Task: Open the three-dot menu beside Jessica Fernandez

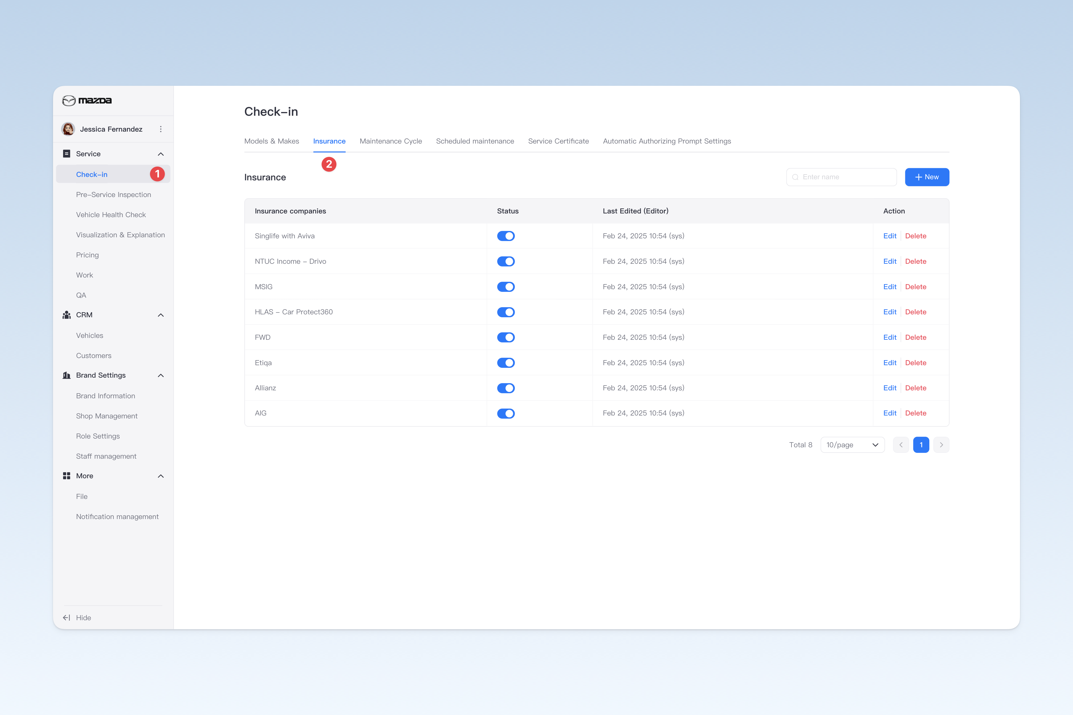Action: tap(161, 129)
